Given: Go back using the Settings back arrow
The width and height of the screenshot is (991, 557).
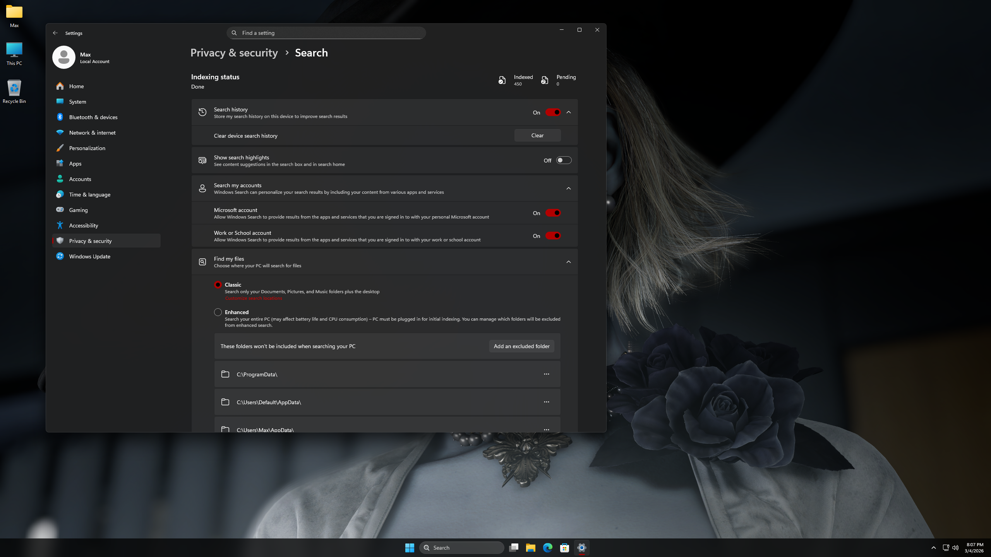Looking at the screenshot, I should click(55, 33).
